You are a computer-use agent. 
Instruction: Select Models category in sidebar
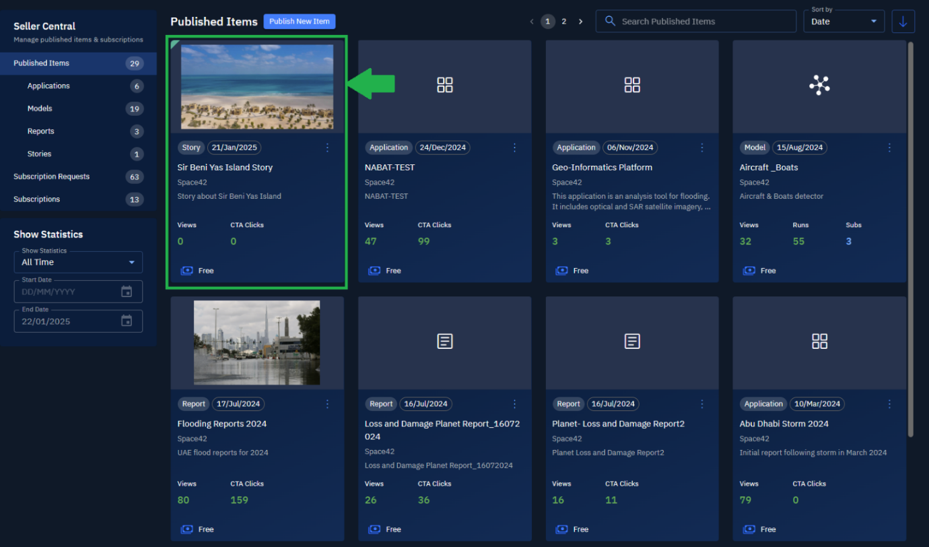(x=40, y=108)
